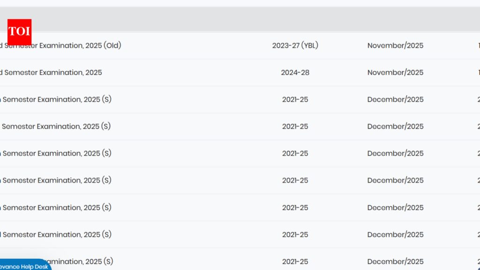This screenshot has height=270, width=480.
Task: Select the third 2021-25 session cell
Action: coord(295,153)
